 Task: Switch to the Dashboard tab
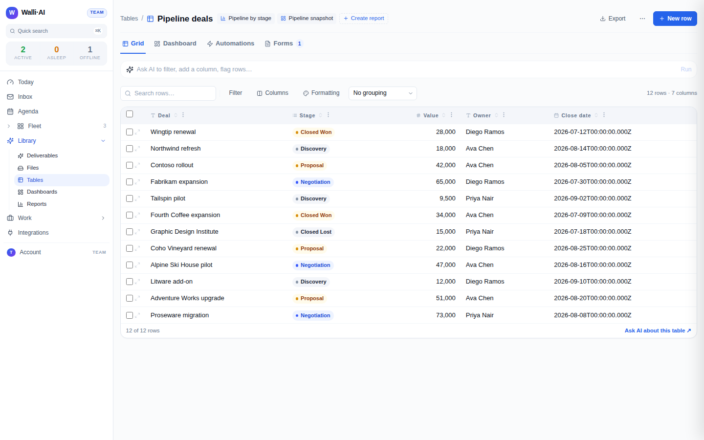(x=175, y=44)
